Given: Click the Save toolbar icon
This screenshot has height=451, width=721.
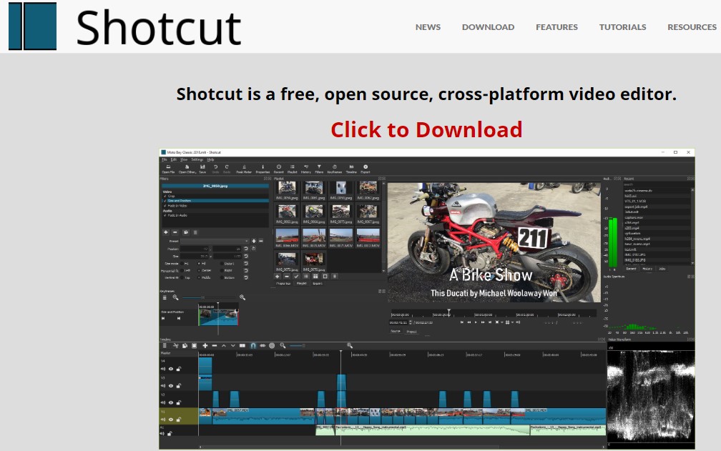Looking at the screenshot, I should [x=202, y=169].
